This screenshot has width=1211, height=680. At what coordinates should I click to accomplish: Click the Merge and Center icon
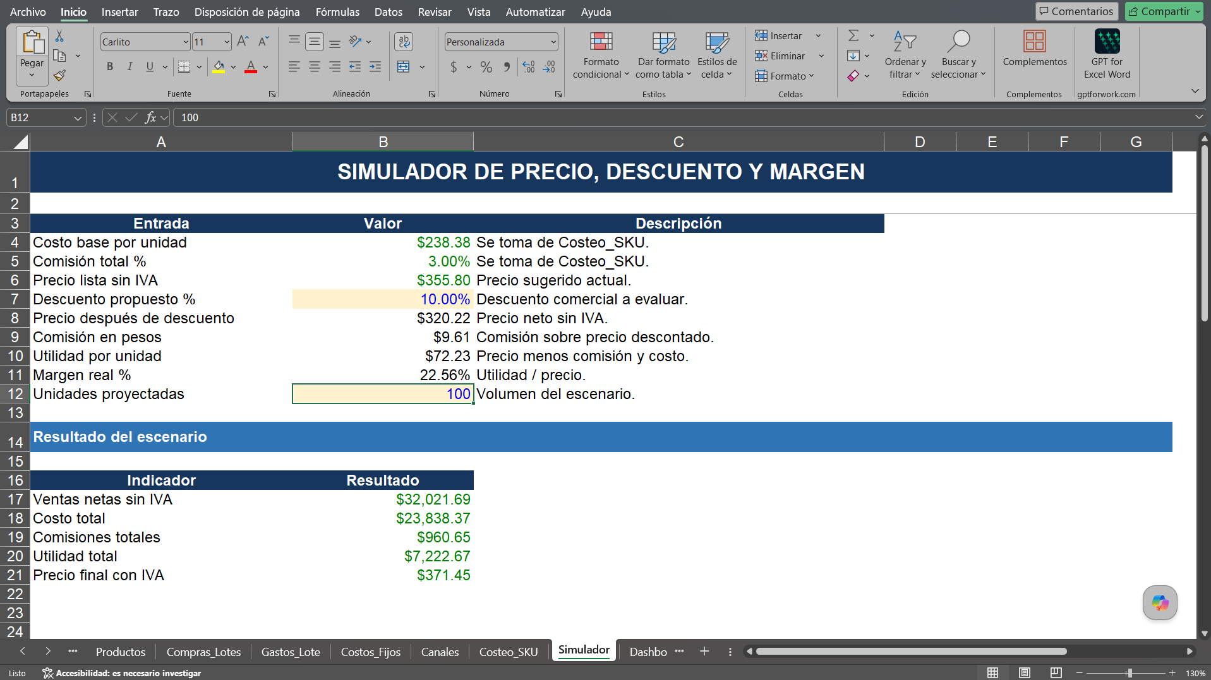coord(404,66)
